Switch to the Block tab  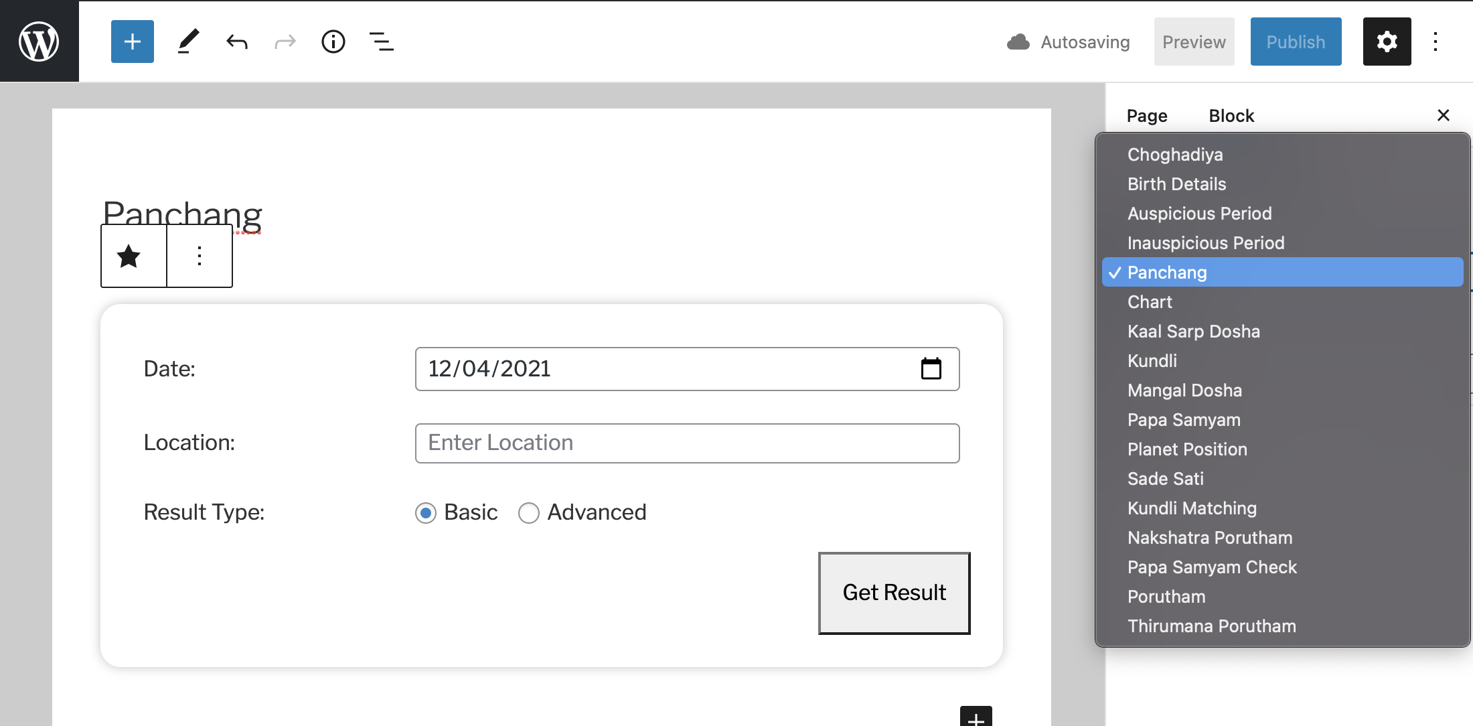click(x=1231, y=116)
